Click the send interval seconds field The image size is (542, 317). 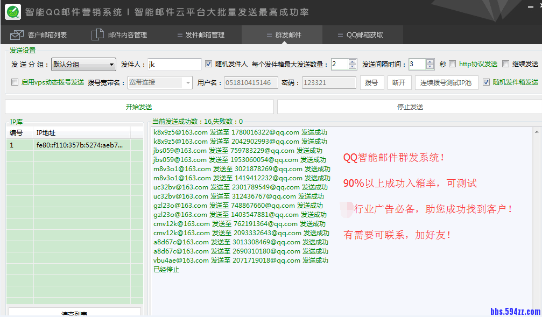tap(417, 64)
